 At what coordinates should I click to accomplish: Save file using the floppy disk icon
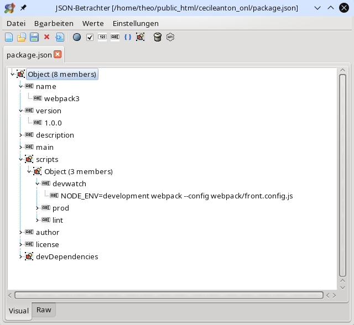tap(34, 37)
